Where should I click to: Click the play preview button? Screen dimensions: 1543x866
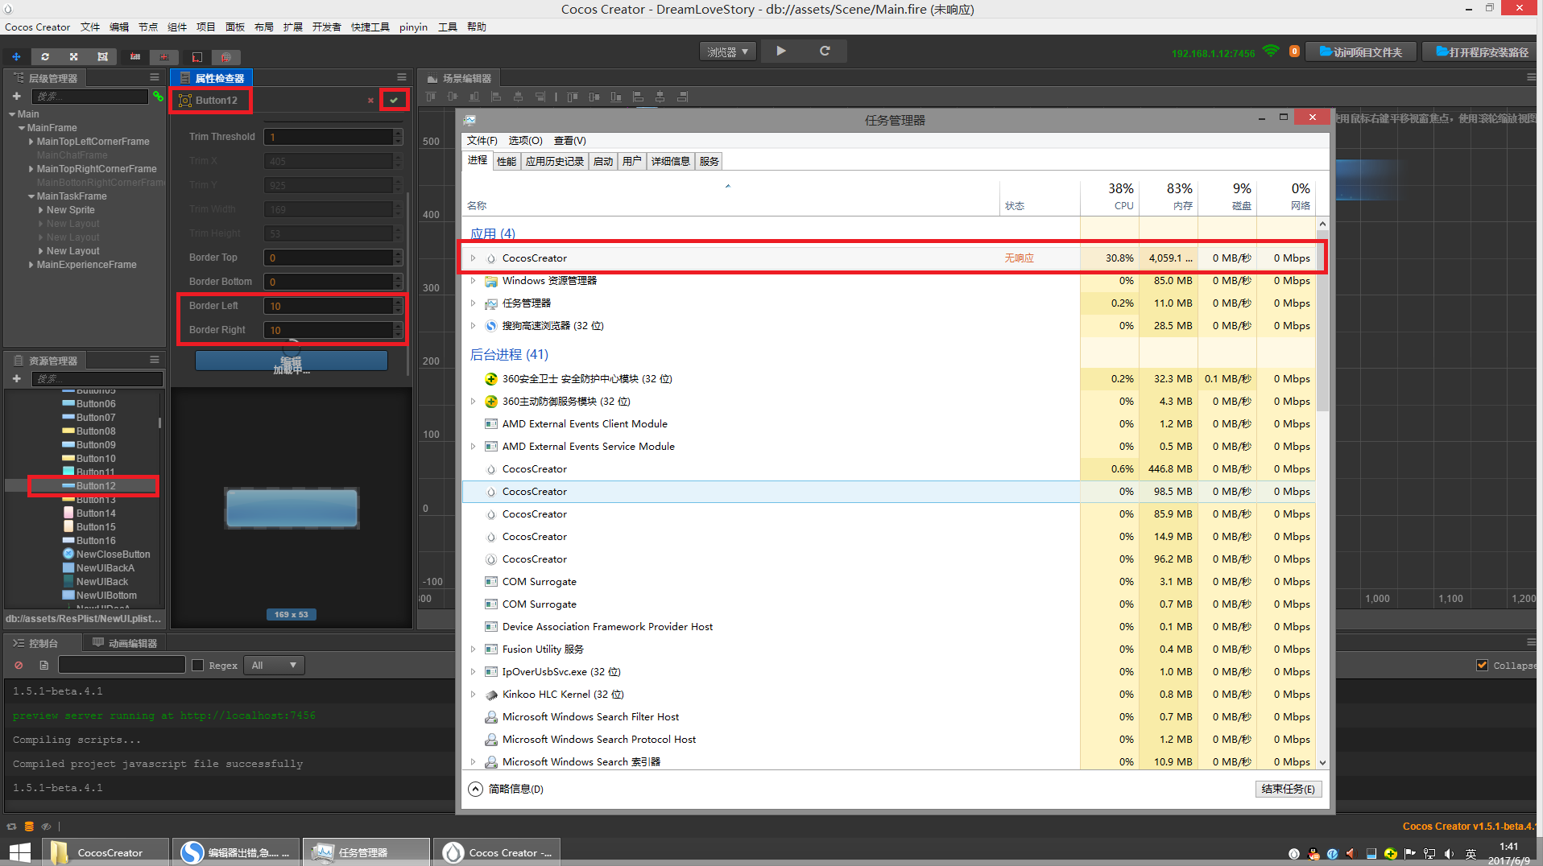click(x=781, y=51)
